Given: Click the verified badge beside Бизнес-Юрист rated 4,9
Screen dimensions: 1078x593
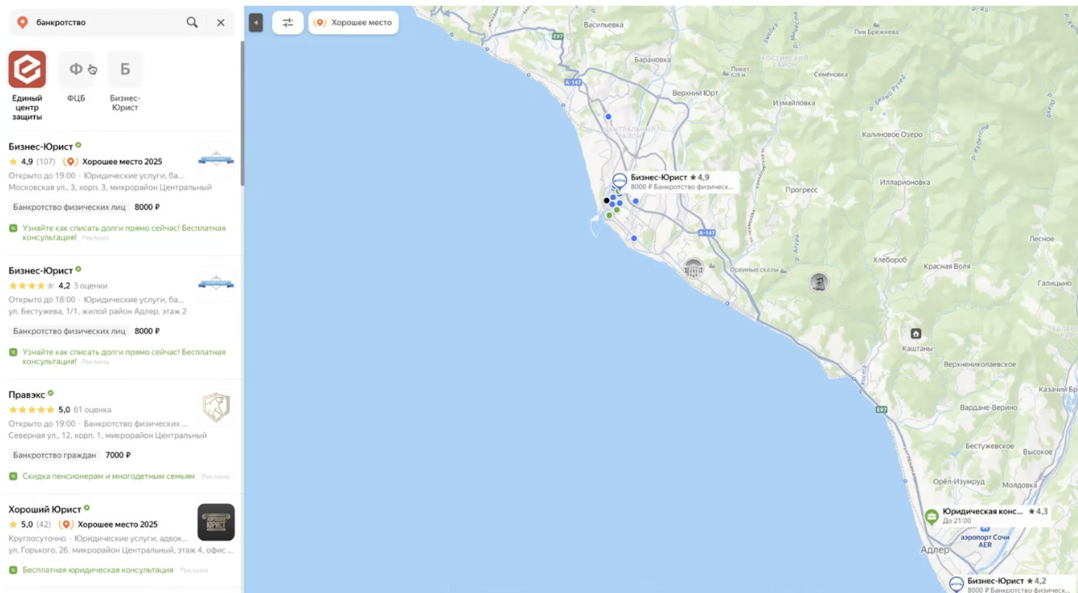Looking at the screenshot, I should point(79,146).
